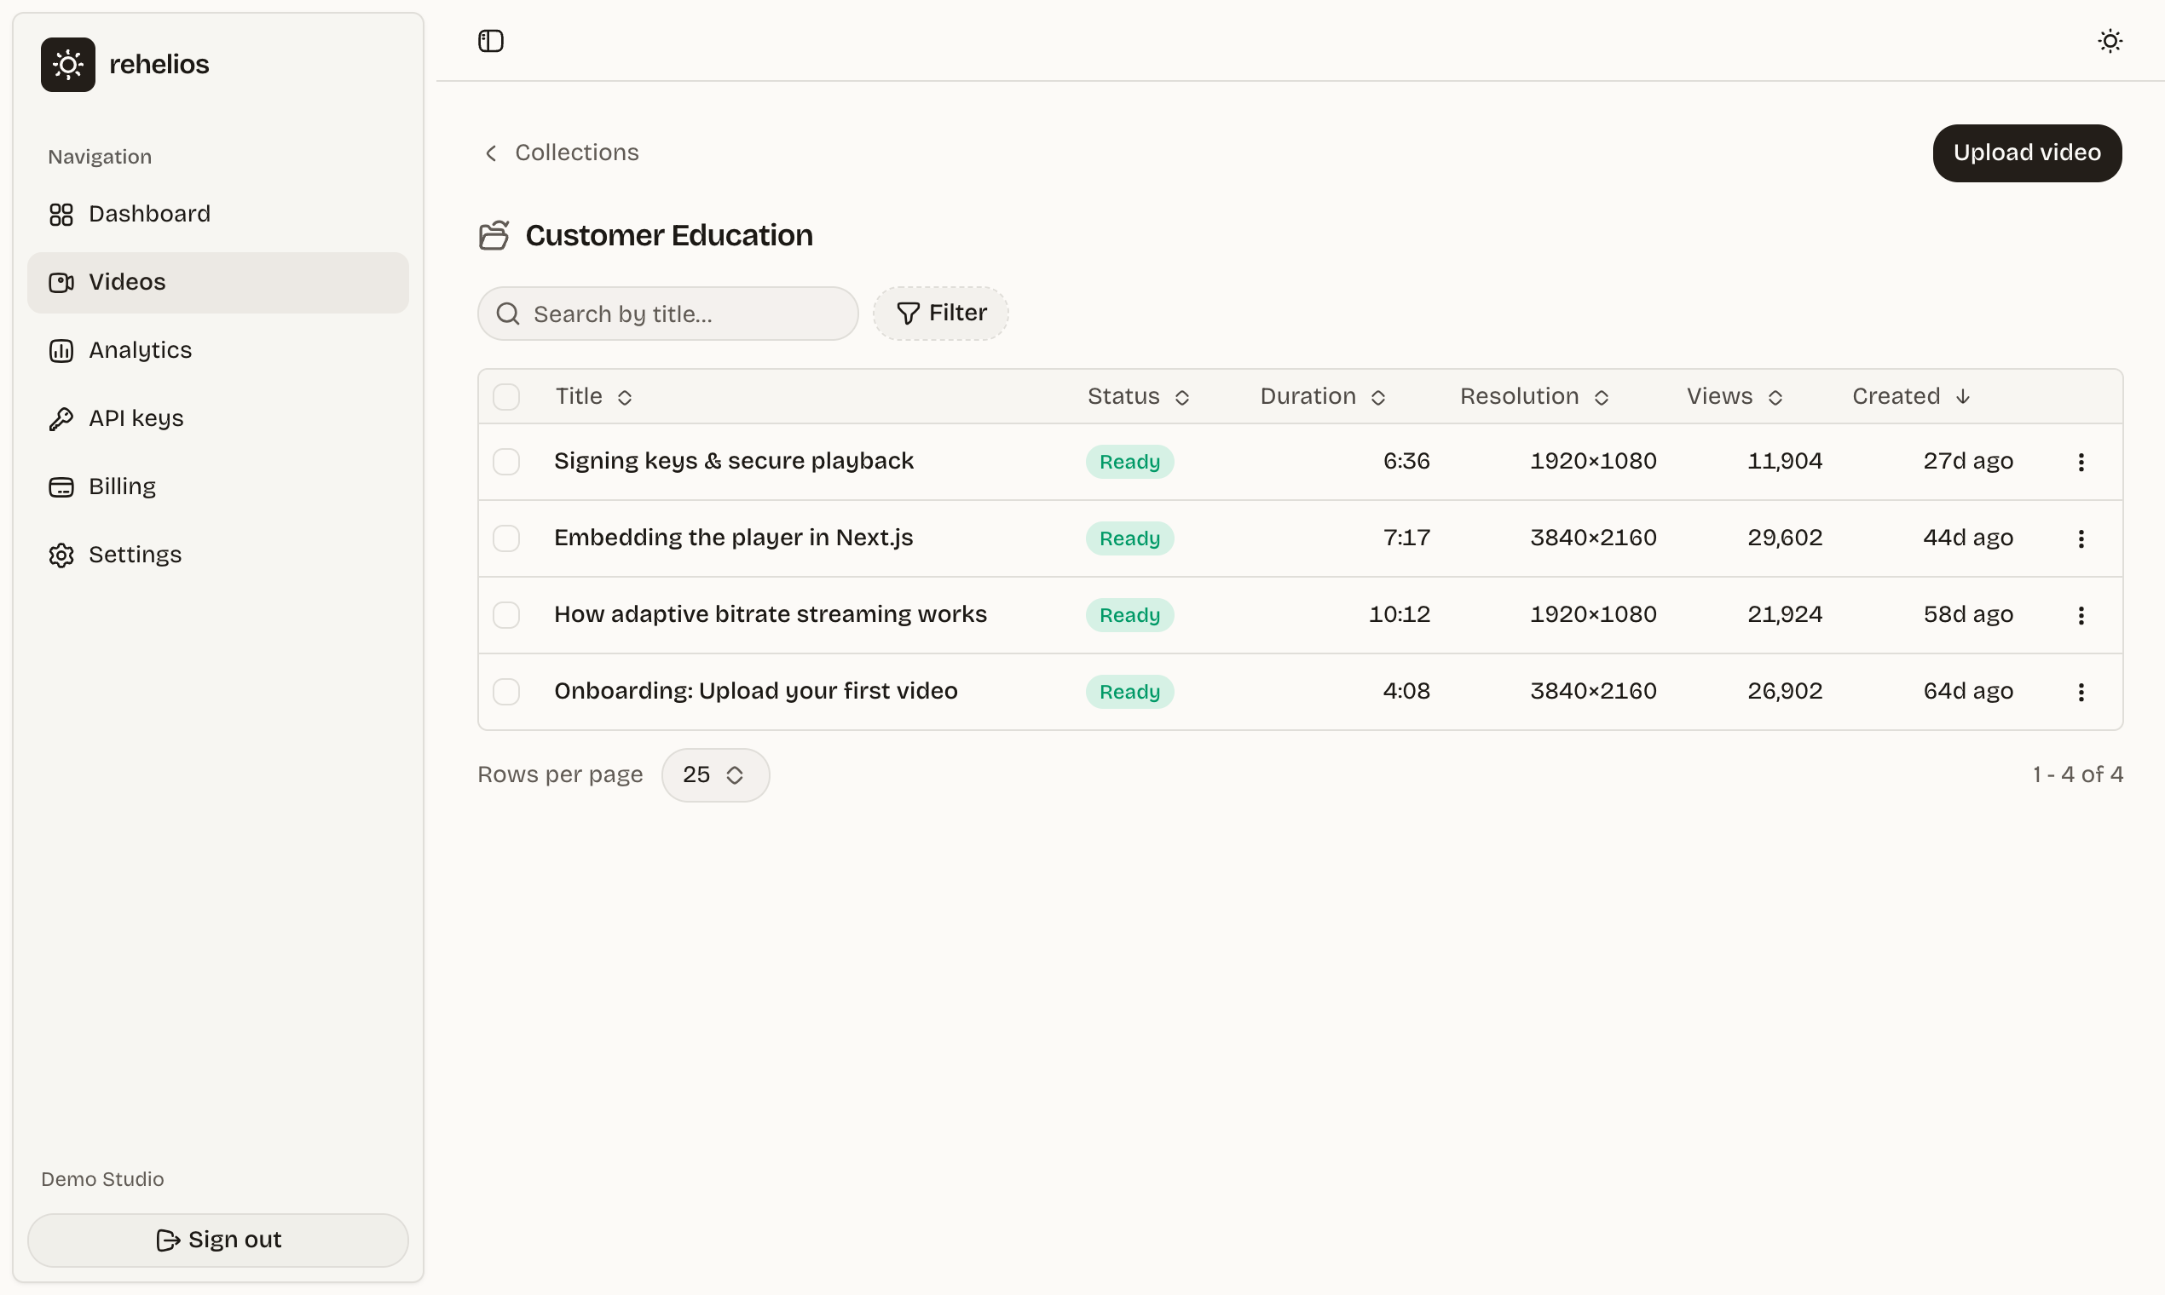Open actions menu for Embedding the player row
2165x1295 pixels.
(2081, 538)
